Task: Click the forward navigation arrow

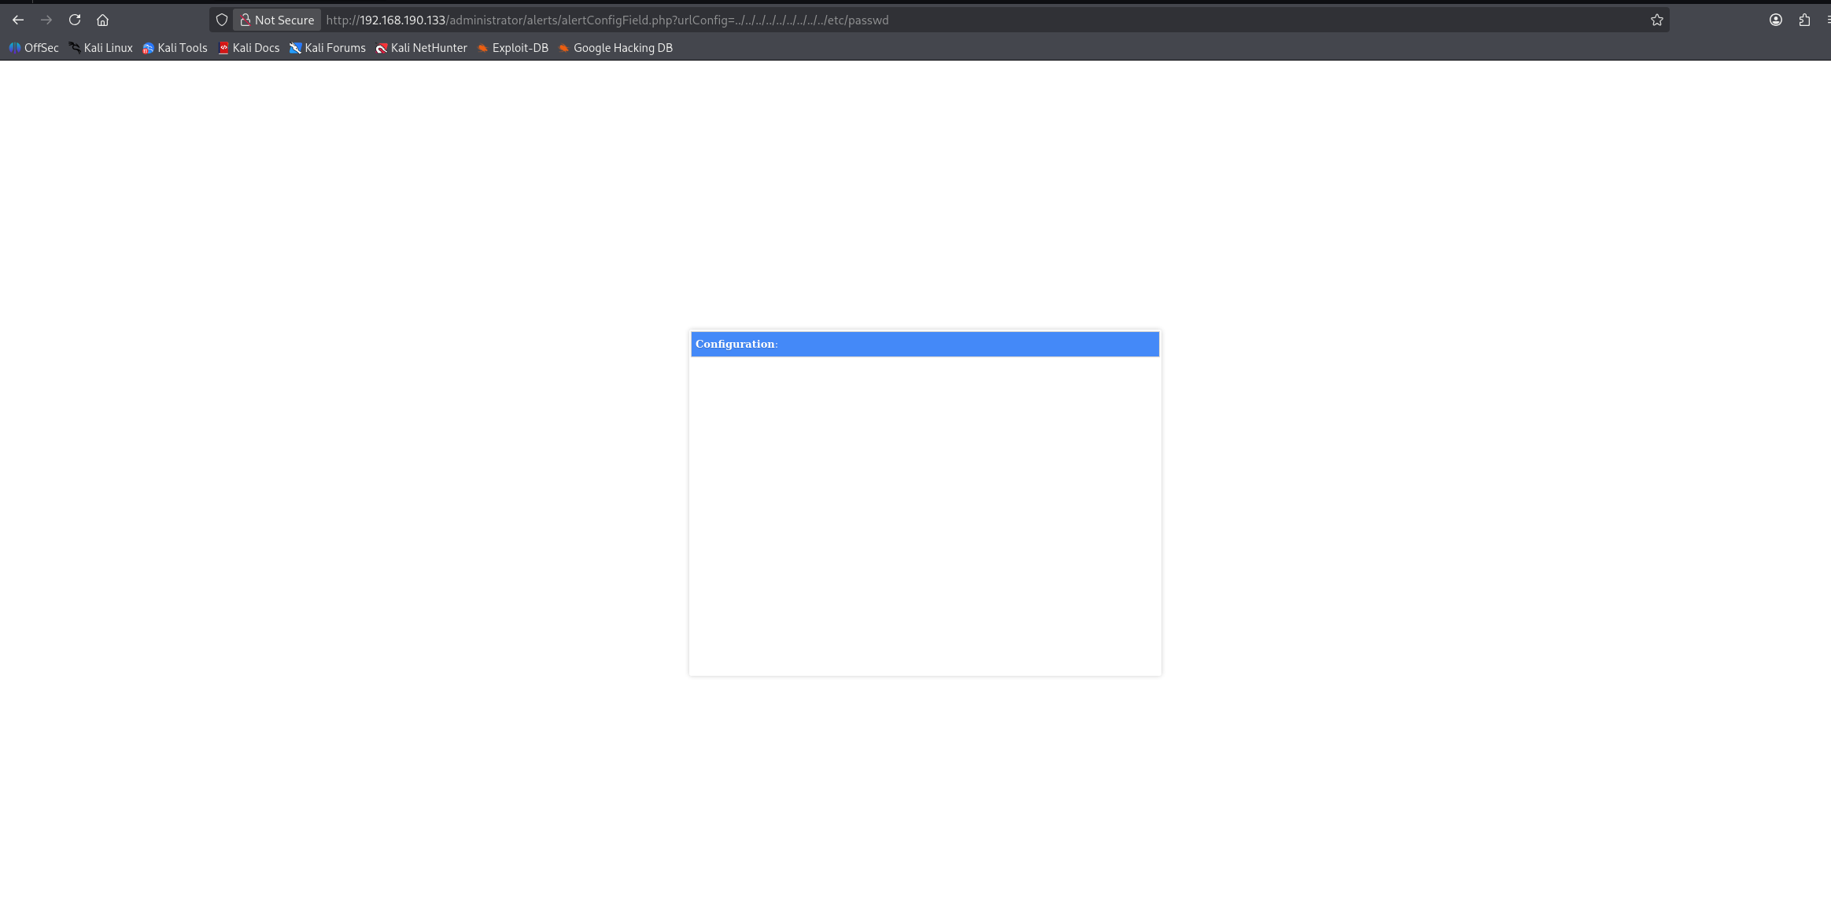Action: [x=46, y=20]
